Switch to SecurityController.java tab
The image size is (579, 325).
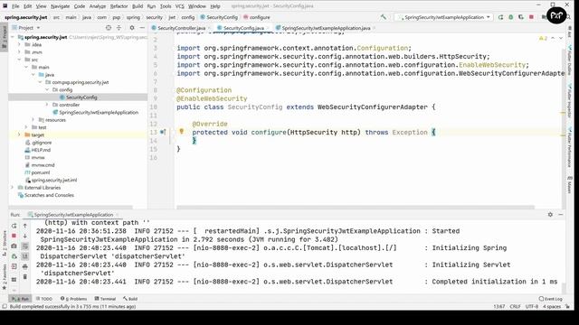[x=181, y=28]
